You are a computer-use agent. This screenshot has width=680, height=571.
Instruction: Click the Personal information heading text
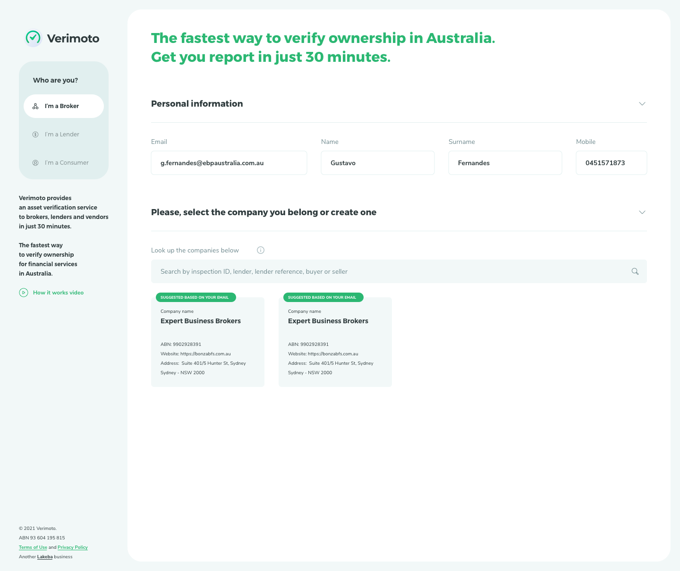tap(197, 104)
